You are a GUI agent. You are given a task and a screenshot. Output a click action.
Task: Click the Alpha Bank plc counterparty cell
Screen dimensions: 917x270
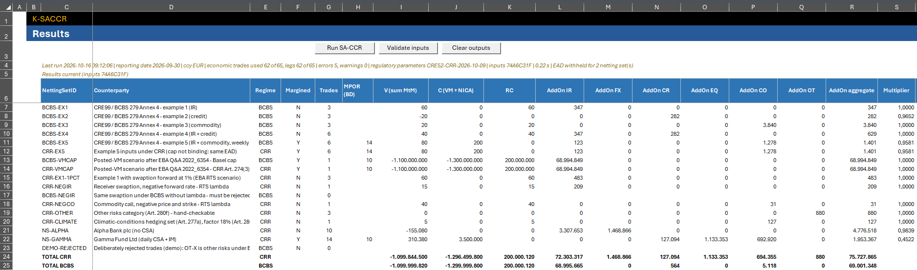coord(171,230)
